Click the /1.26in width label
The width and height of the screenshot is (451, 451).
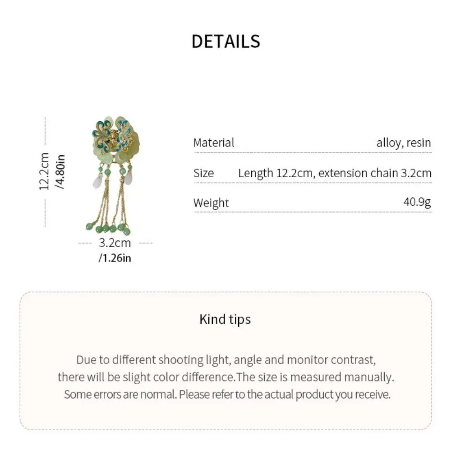click(115, 258)
